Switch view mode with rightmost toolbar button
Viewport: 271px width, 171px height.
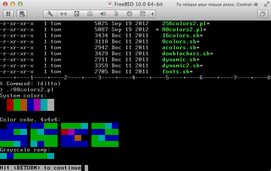tap(262, 14)
